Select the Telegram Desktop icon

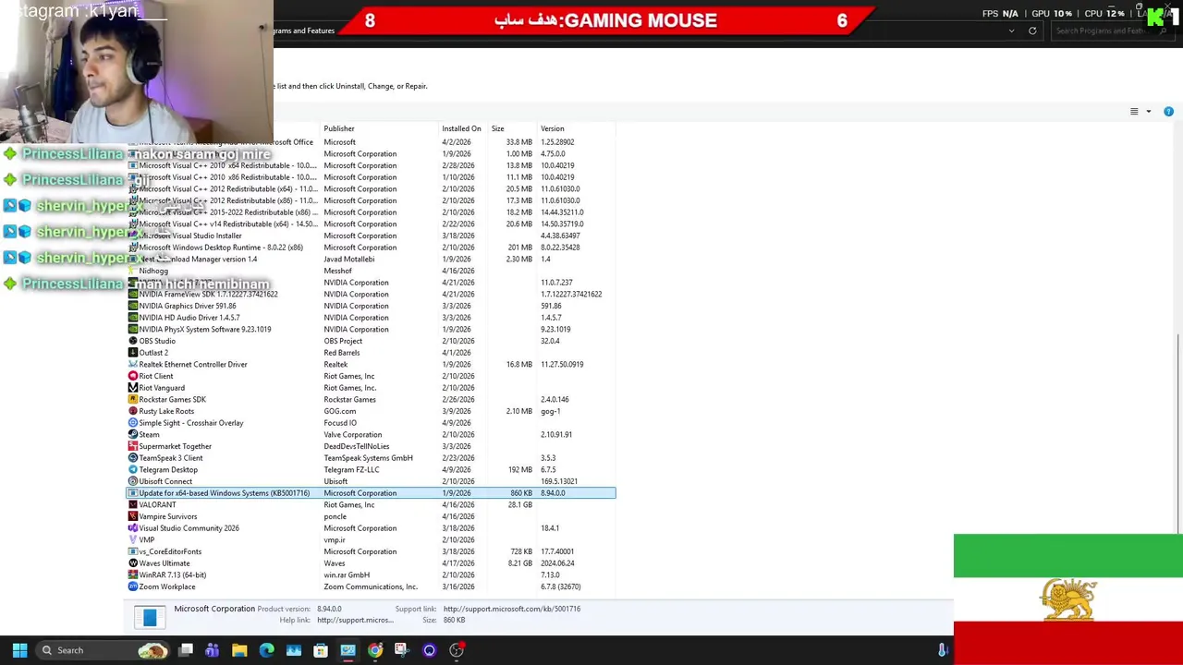(x=133, y=470)
